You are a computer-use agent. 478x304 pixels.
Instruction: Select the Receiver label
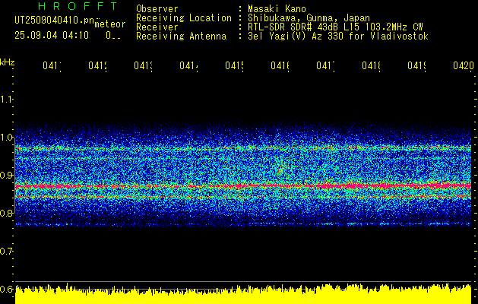pos(157,27)
